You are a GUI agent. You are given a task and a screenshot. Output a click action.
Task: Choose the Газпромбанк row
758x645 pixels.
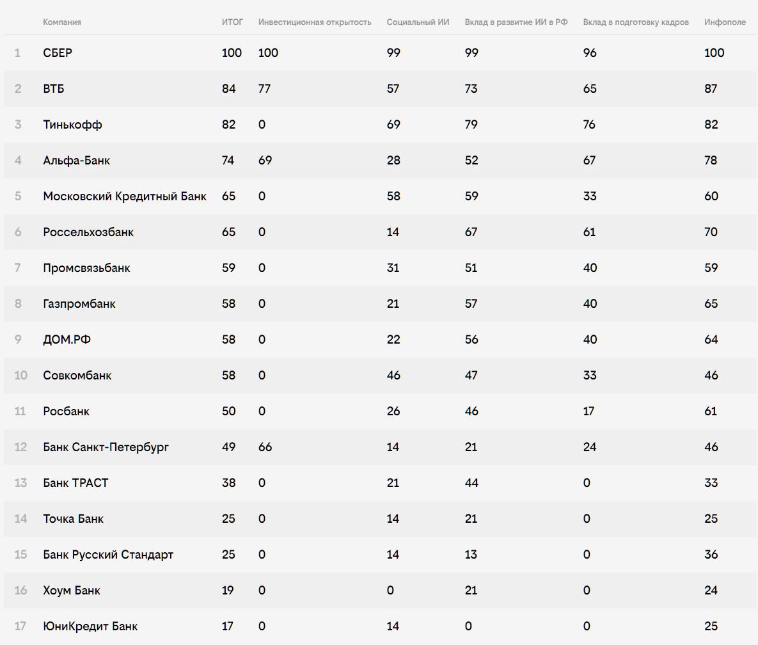click(381, 304)
